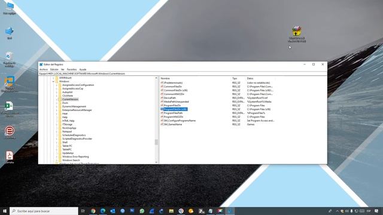Viewport: 383px width, 215px height.
Task: Select the ProgramFilesDir value
Action: 172,106
